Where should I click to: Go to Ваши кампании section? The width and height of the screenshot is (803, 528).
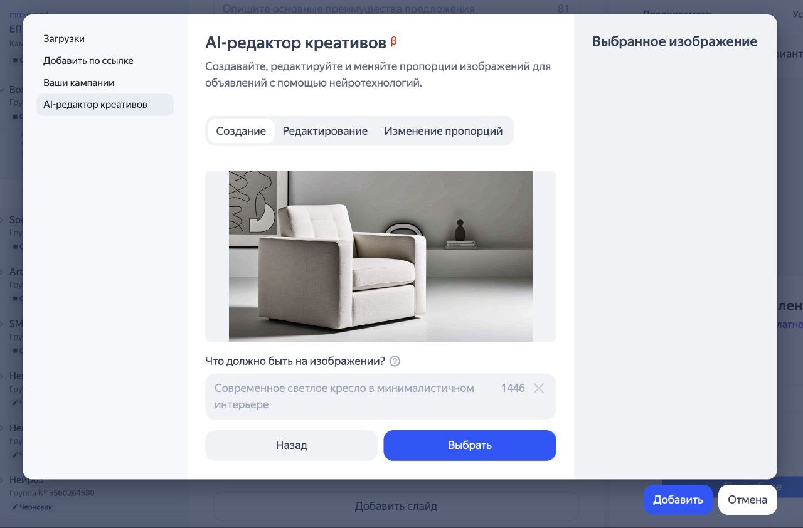(79, 83)
